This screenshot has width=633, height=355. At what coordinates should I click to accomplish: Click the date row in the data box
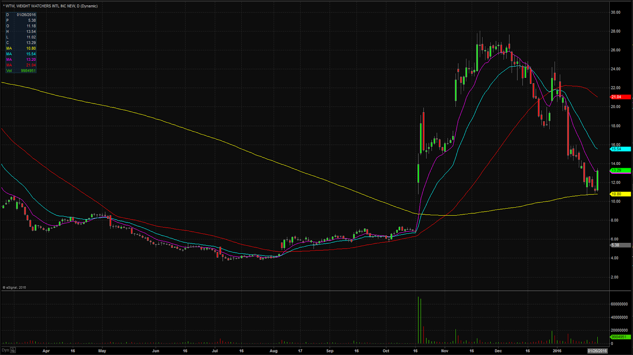pyautogui.click(x=21, y=15)
